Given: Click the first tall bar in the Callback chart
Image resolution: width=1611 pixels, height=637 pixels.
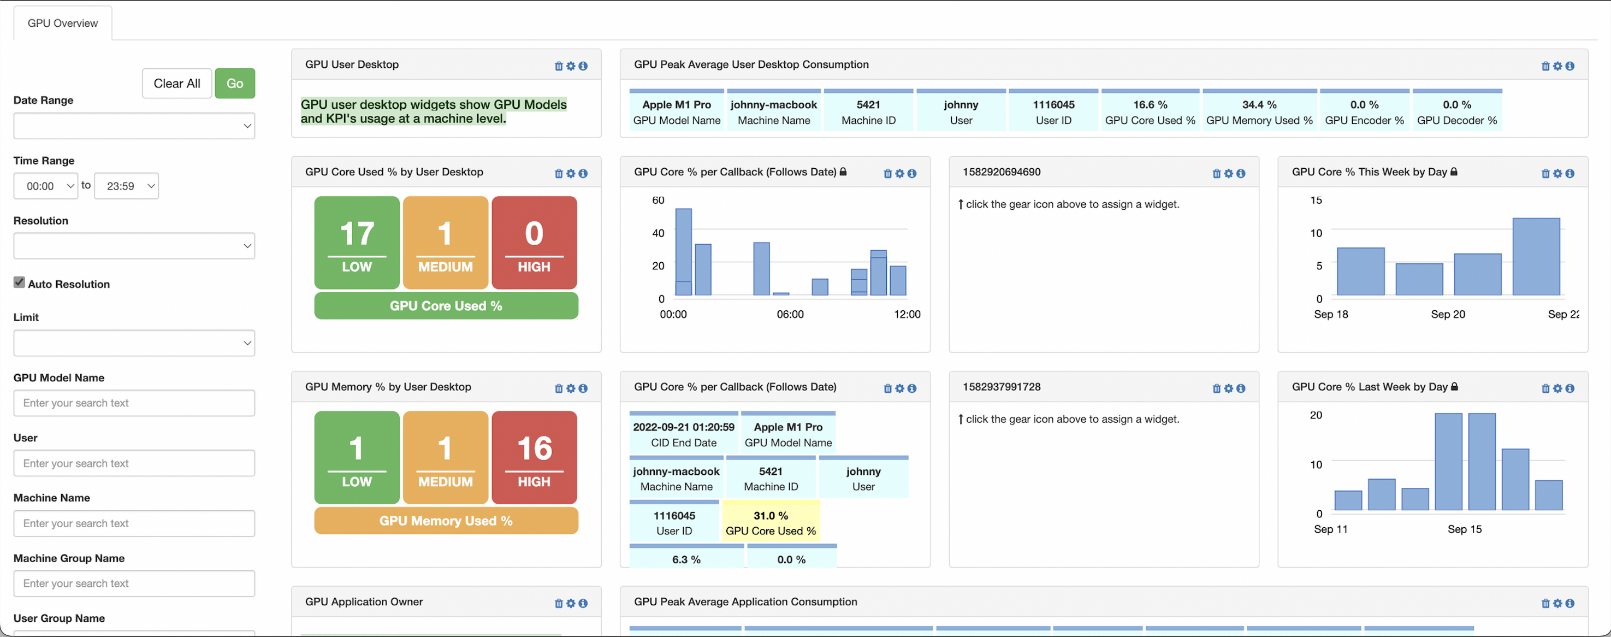Looking at the screenshot, I should (x=684, y=251).
